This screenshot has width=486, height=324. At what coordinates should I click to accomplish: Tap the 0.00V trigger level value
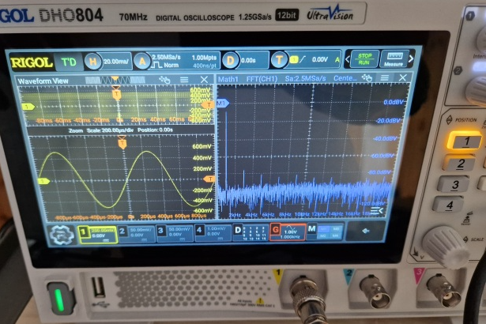(319, 59)
